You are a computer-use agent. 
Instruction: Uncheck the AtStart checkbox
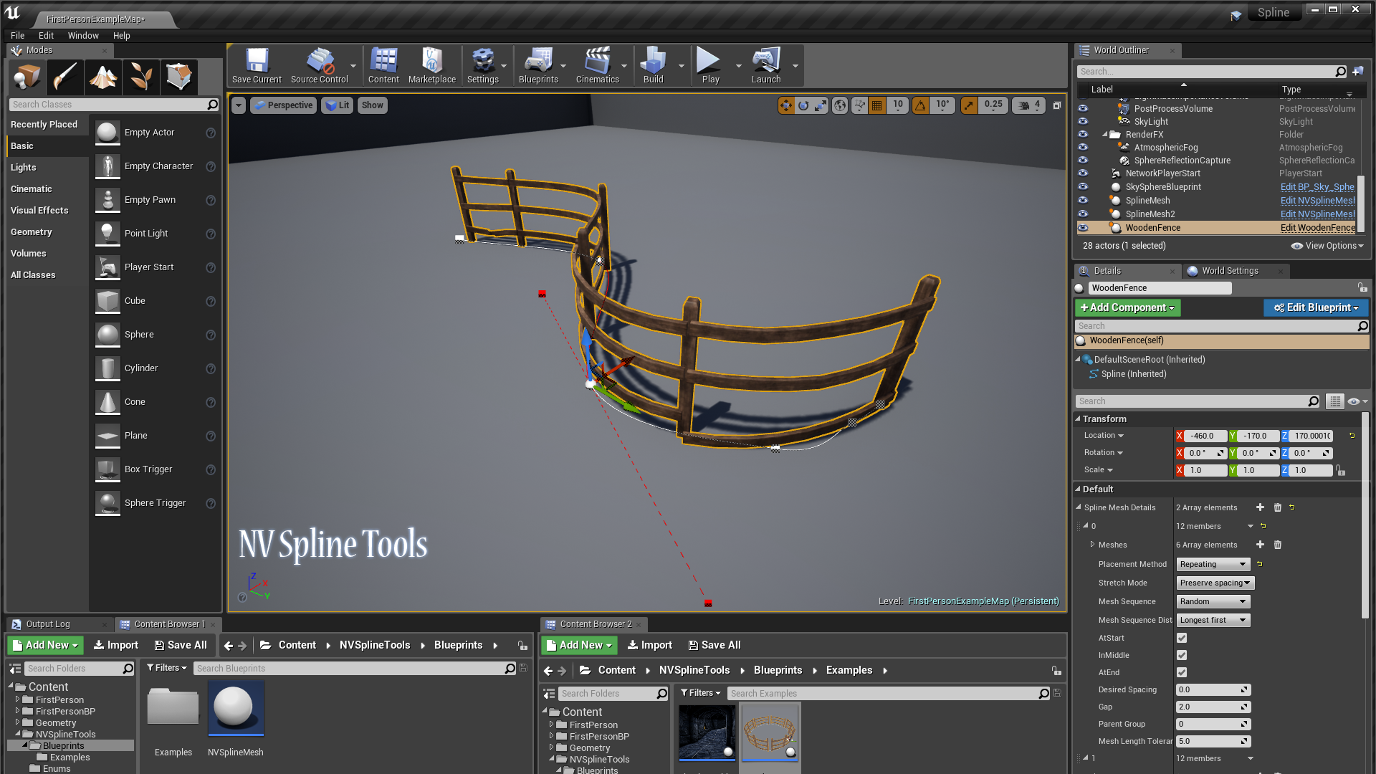[x=1182, y=638]
